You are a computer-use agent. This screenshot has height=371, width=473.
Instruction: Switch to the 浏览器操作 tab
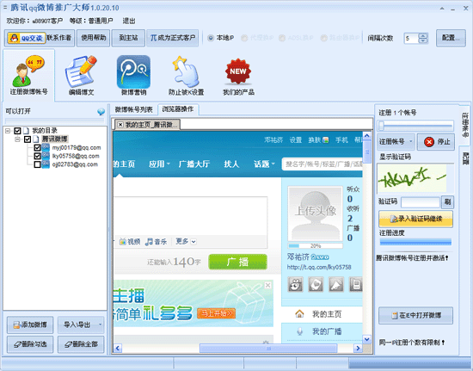coord(178,109)
